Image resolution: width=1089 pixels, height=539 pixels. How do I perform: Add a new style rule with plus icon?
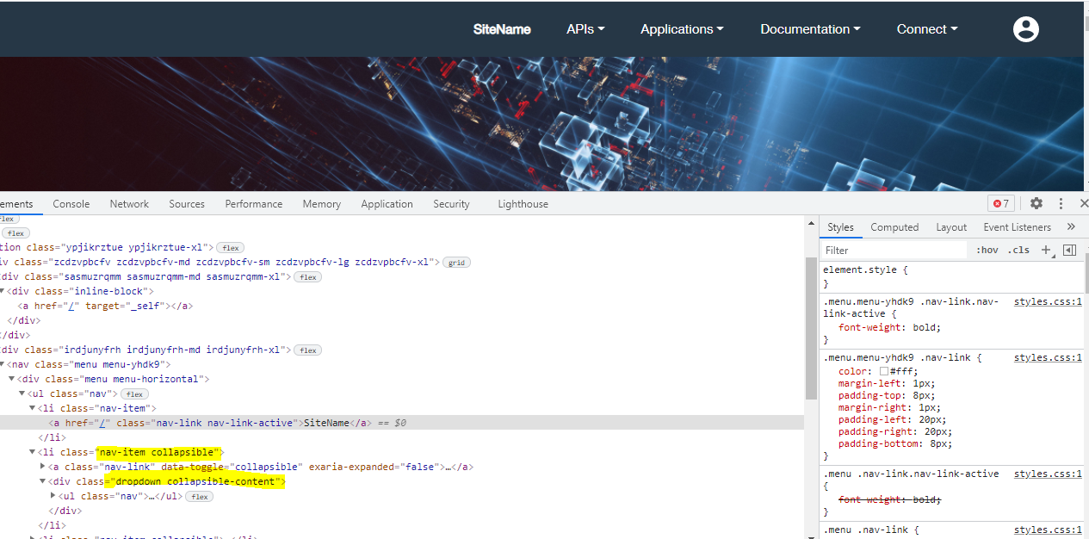click(1046, 250)
